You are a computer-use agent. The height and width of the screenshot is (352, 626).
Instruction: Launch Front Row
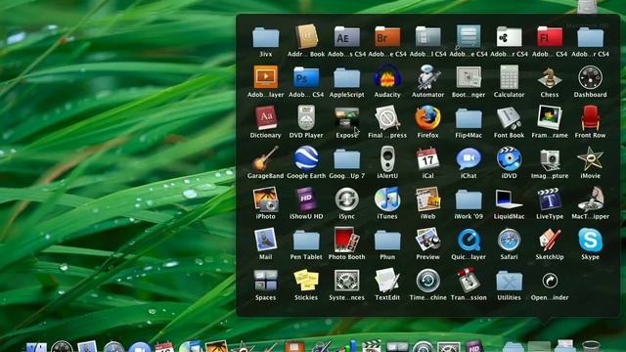point(590,118)
